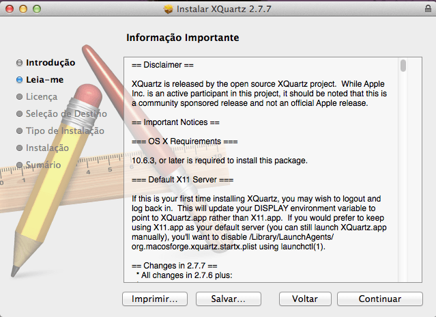The height and width of the screenshot is (317, 436).
Task: Click the blue bullet beside Leia-me
Action: pyautogui.click(x=19, y=79)
